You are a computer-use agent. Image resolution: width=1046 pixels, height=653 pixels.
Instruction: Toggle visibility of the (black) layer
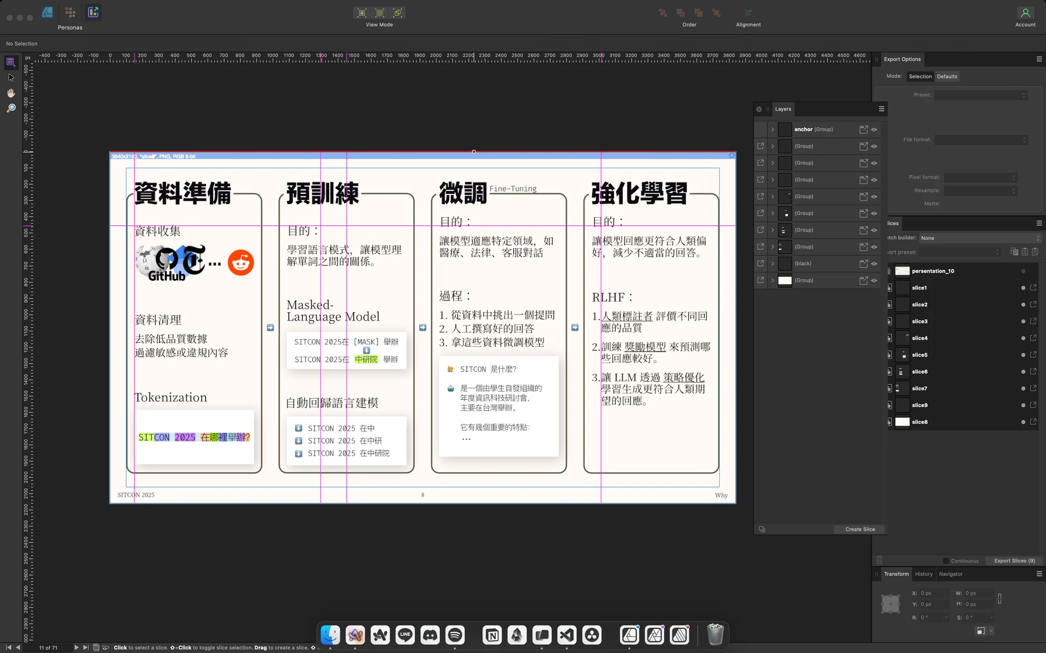(874, 263)
